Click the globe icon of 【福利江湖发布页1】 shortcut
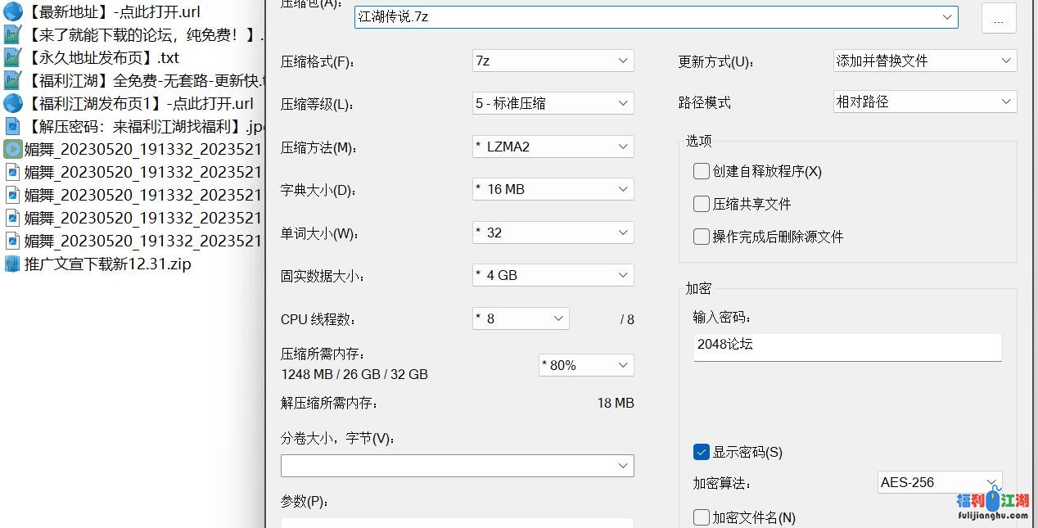 [12, 104]
